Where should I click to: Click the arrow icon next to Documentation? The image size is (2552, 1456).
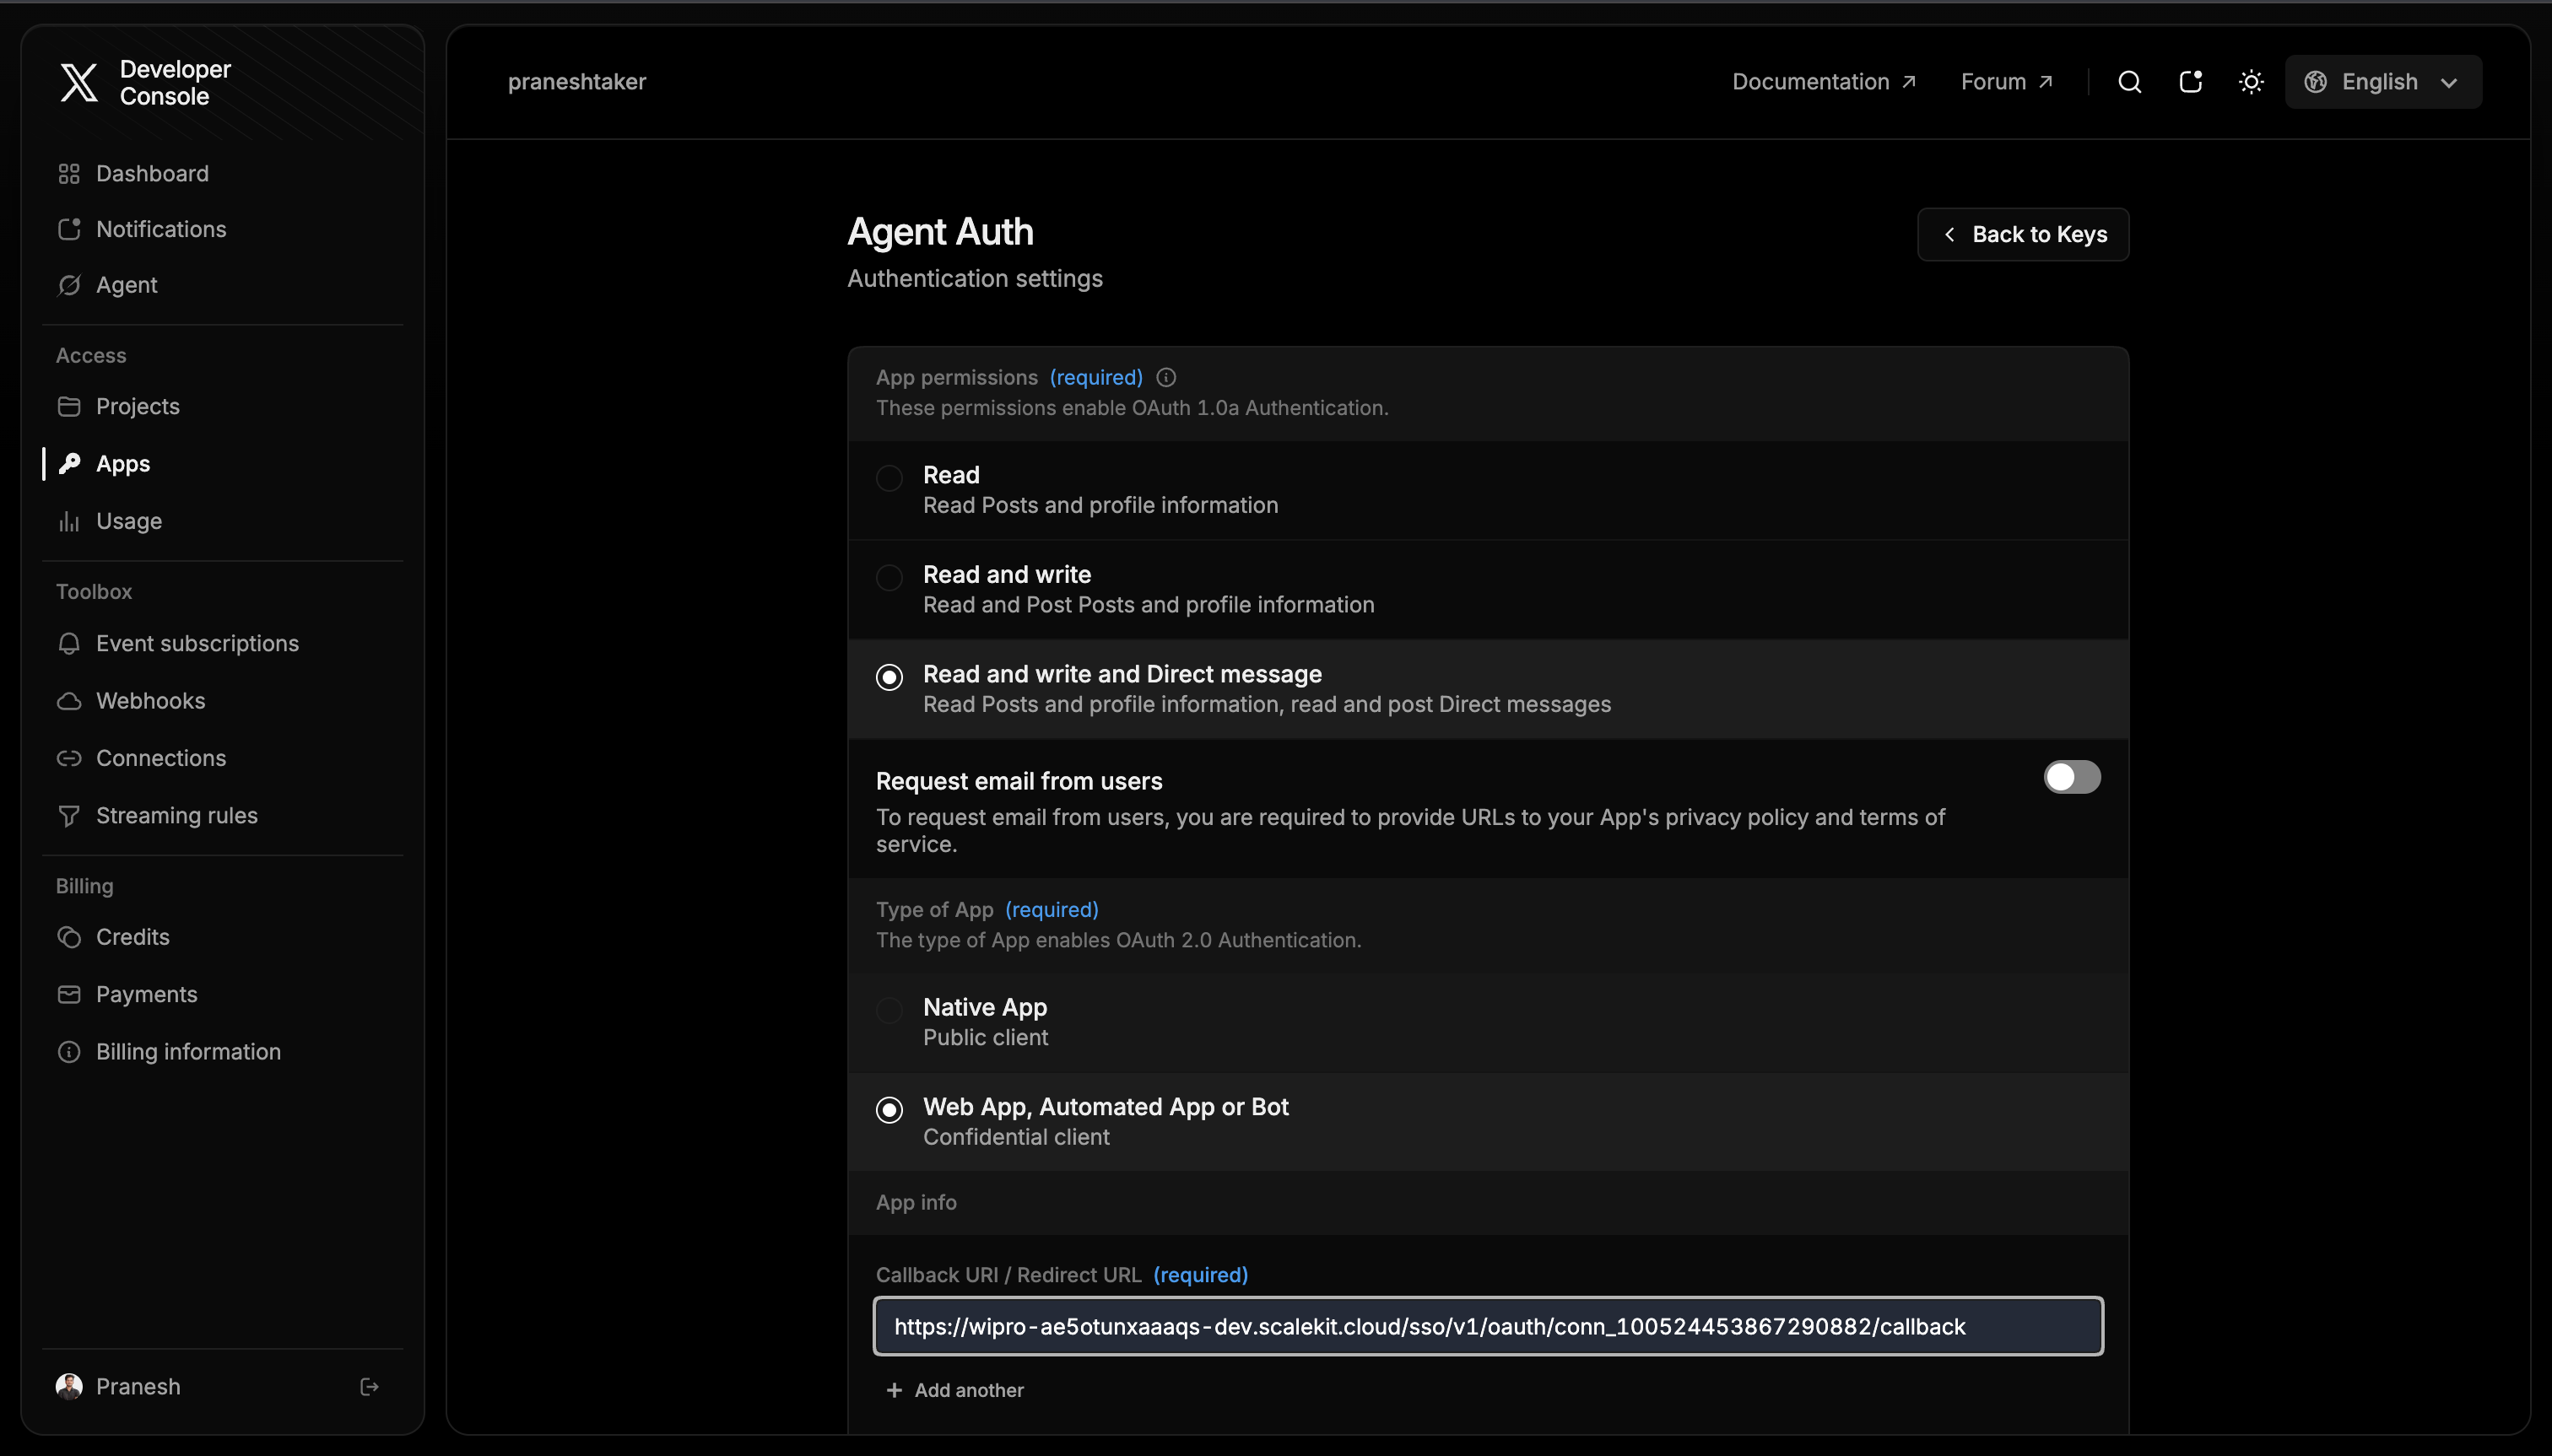1908,82
